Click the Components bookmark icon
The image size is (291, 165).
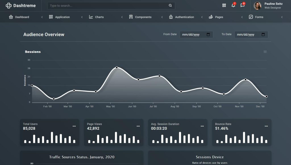(x=131, y=17)
